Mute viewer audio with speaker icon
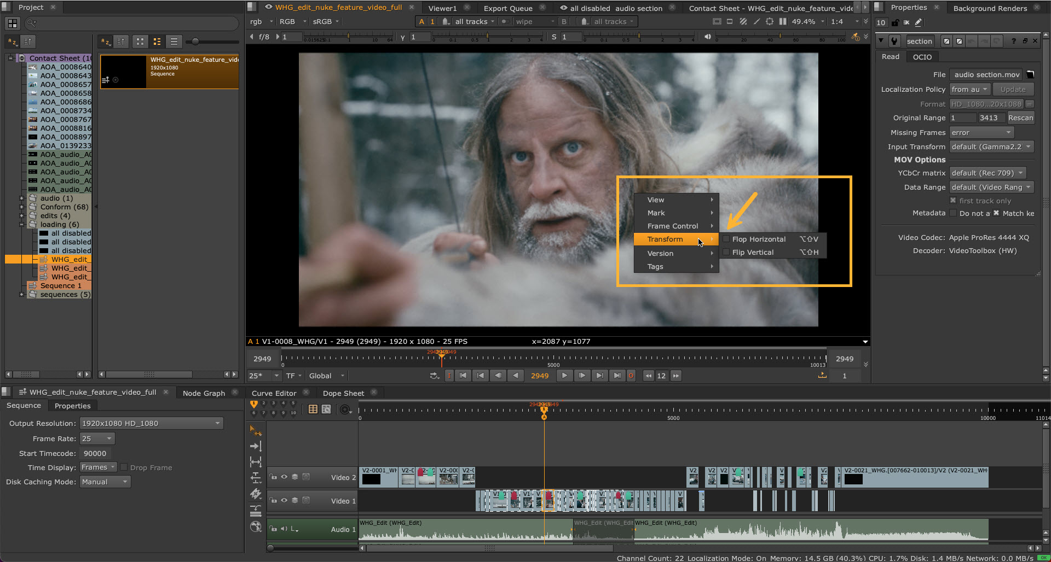1051x562 pixels. [708, 37]
